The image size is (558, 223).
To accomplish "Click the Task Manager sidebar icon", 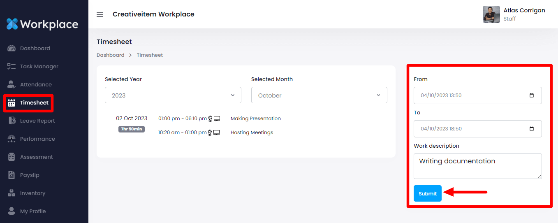I will coord(12,67).
